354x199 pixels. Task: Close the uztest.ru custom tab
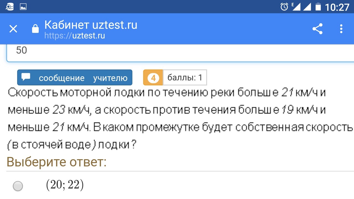pos(13,29)
